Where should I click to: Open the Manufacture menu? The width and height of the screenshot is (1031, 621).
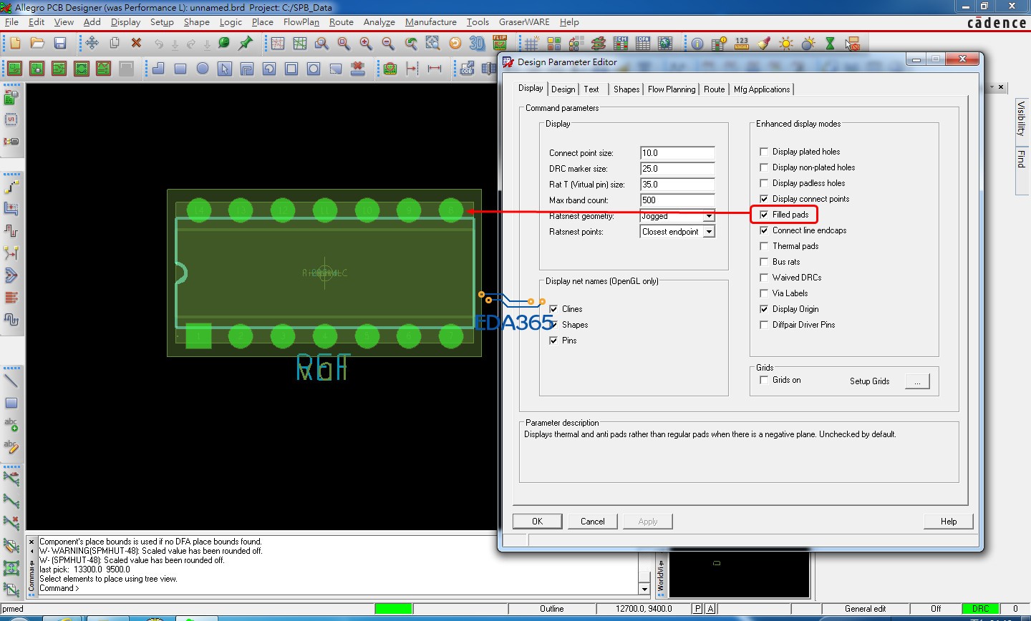pyautogui.click(x=431, y=22)
